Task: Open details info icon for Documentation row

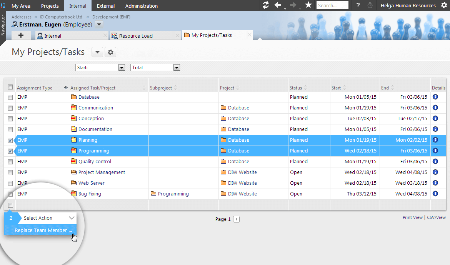Action: pyautogui.click(x=435, y=129)
